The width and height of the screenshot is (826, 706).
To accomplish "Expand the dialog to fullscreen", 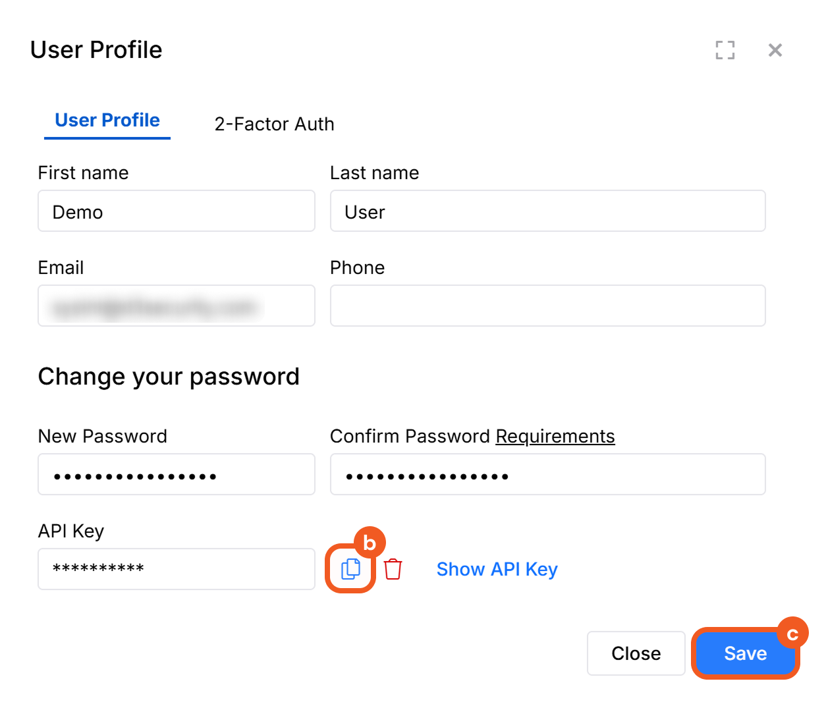I will coord(725,50).
